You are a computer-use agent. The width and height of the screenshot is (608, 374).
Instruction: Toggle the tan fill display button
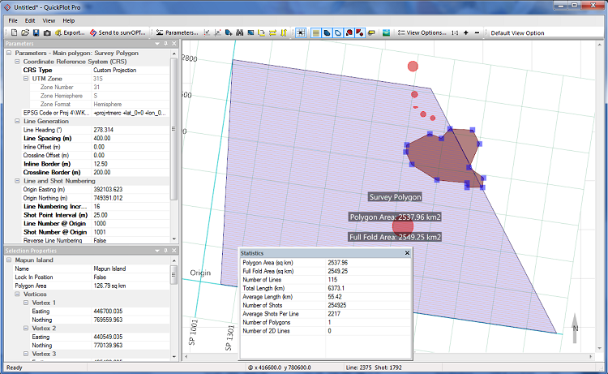[315, 32]
